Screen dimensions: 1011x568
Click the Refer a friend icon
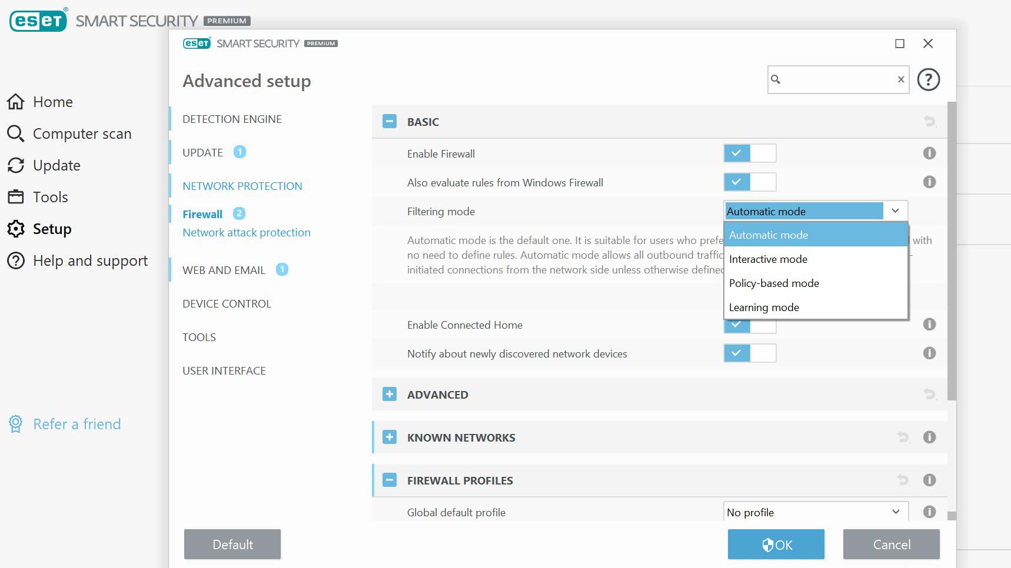[16, 424]
